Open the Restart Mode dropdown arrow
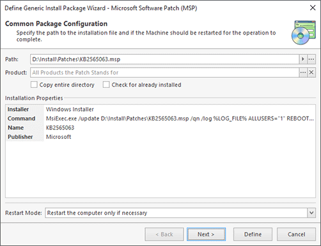 click(311, 213)
